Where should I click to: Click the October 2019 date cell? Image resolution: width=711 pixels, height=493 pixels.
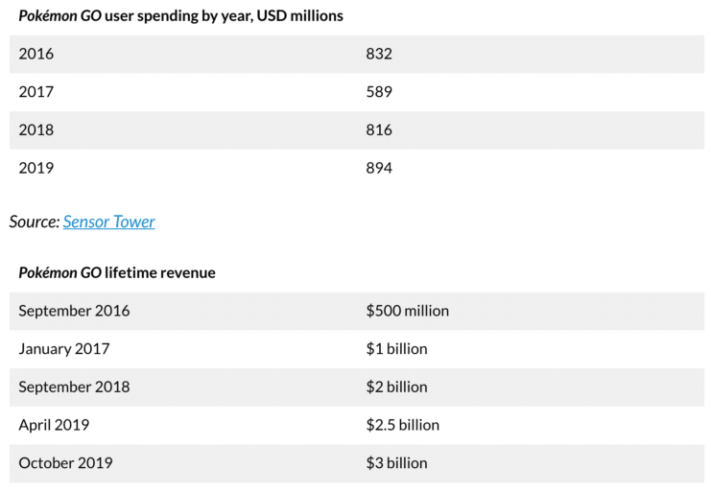(x=65, y=462)
